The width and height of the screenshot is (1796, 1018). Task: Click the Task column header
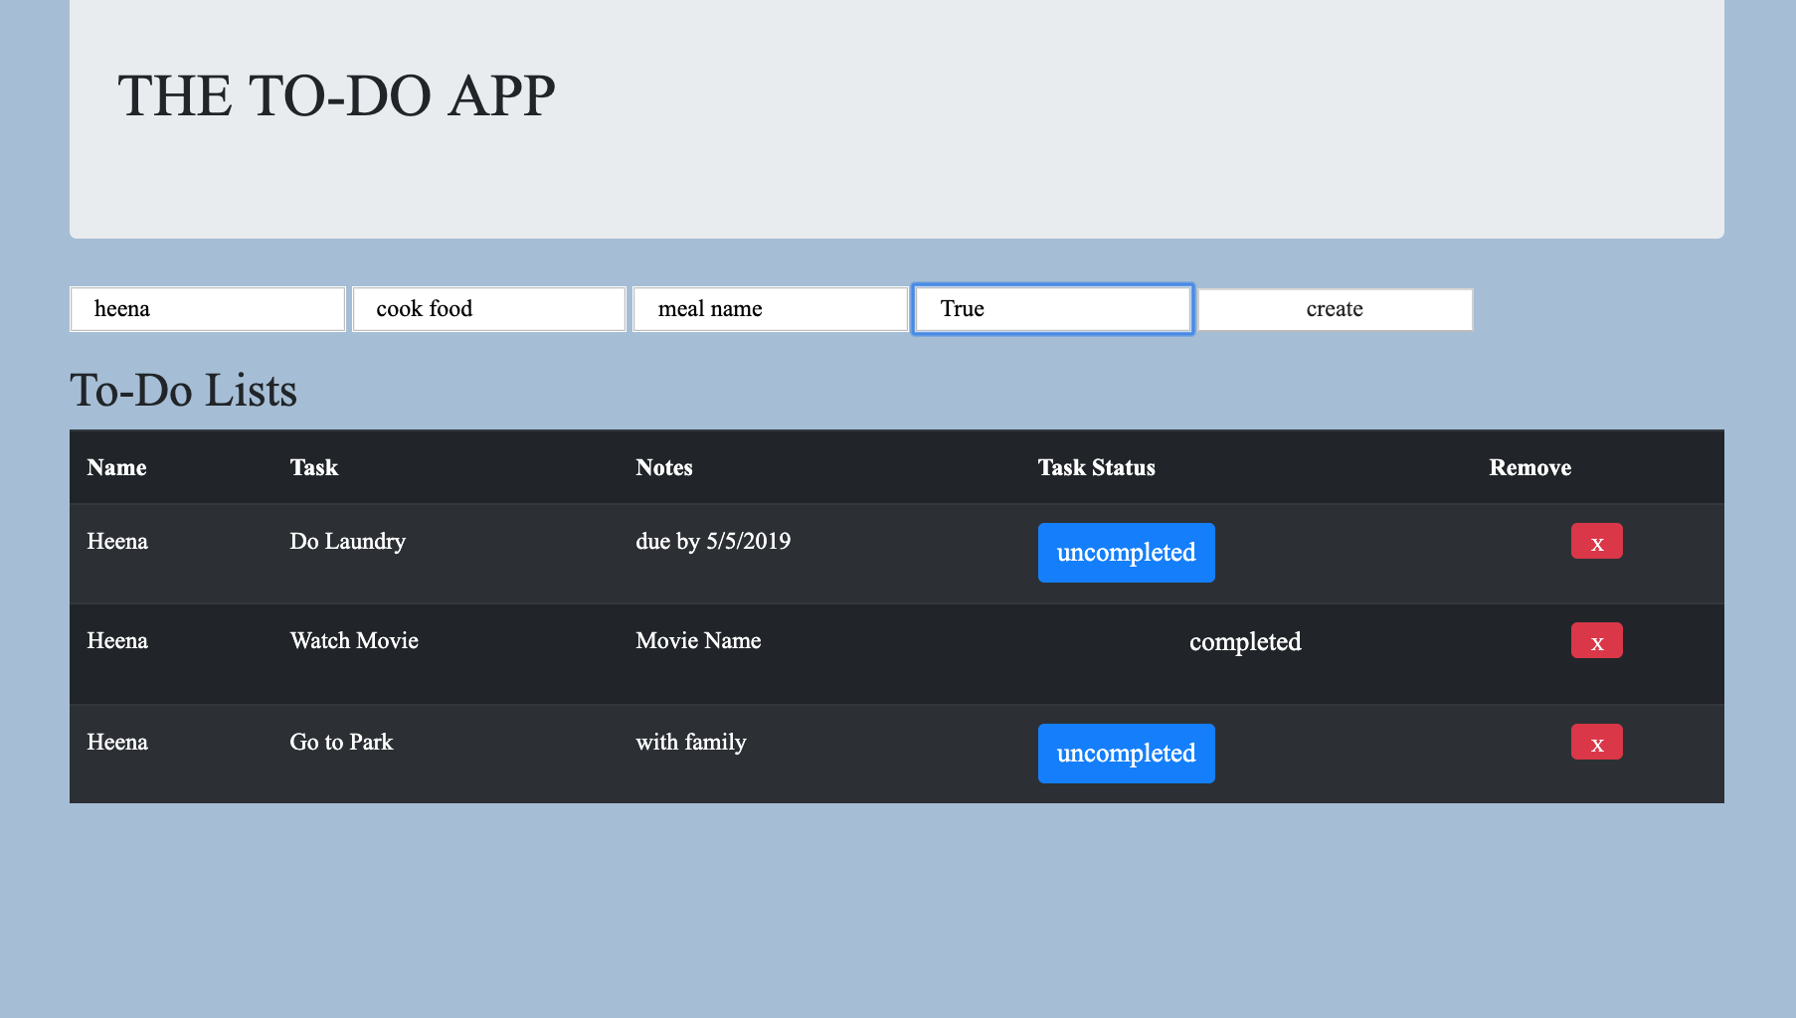(x=314, y=467)
